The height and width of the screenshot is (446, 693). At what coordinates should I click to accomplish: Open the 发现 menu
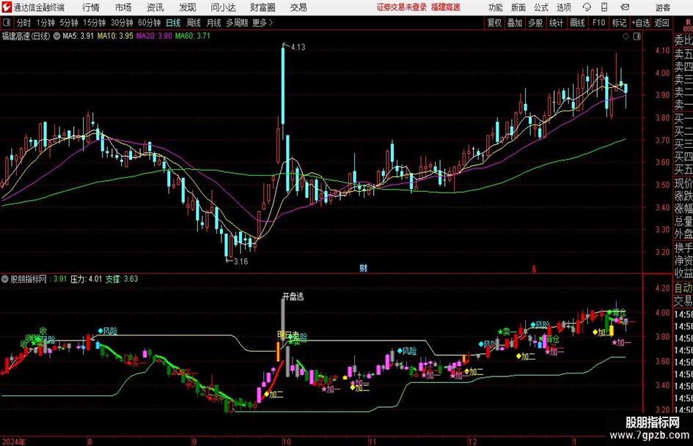tap(188, 7)
